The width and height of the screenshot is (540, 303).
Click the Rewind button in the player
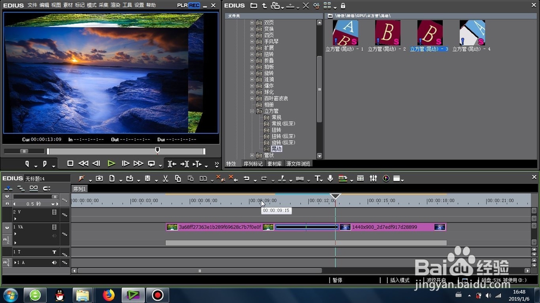pyautogui.click(x=83, y=164)
